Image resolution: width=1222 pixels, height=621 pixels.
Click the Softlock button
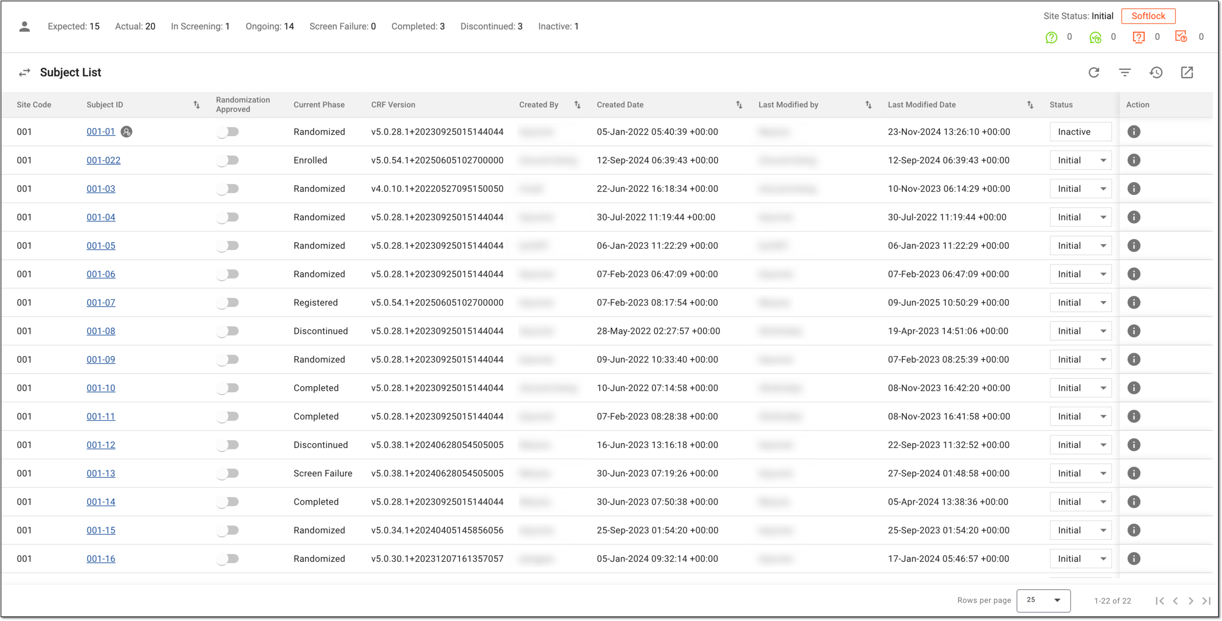(x=1148, y=16)
